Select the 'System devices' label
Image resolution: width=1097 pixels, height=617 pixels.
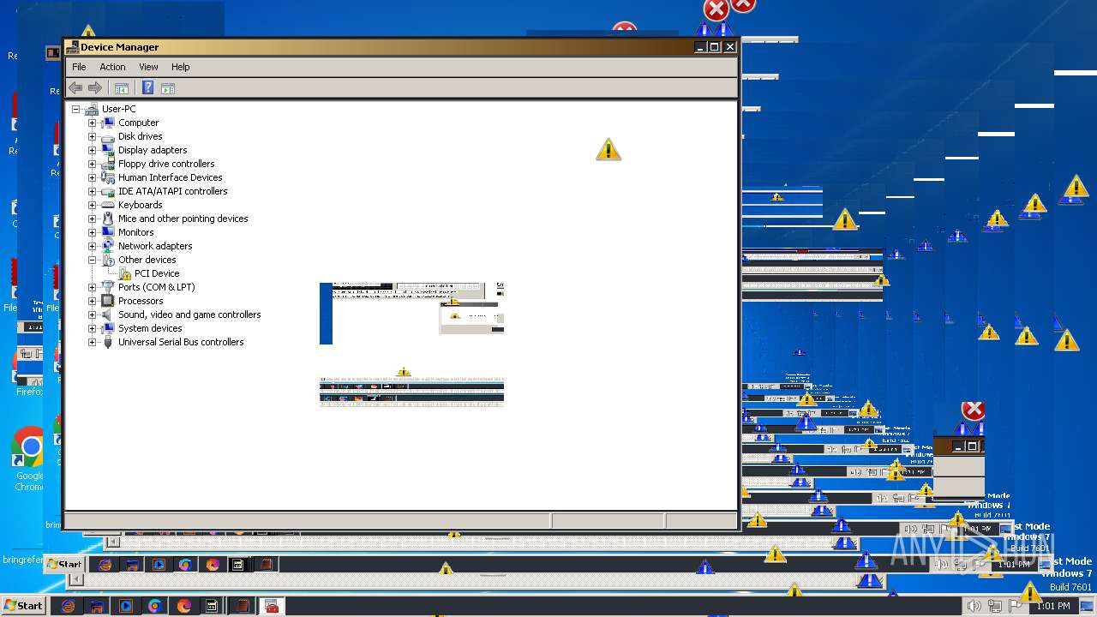150,328
